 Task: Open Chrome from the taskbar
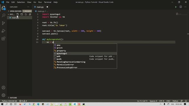coord(34,104)
